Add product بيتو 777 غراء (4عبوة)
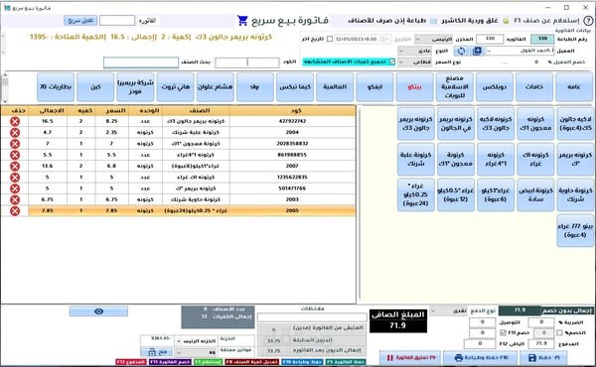 pos(575,230)
